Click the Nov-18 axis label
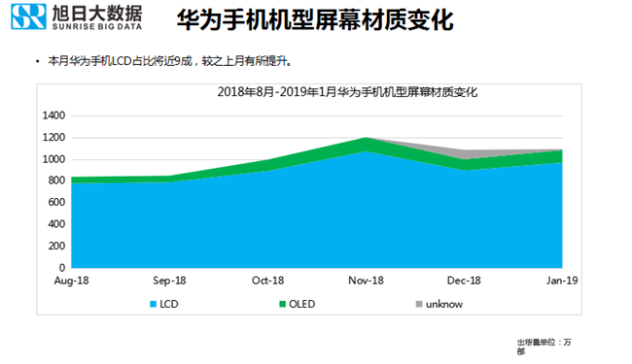 click(366, 281)
